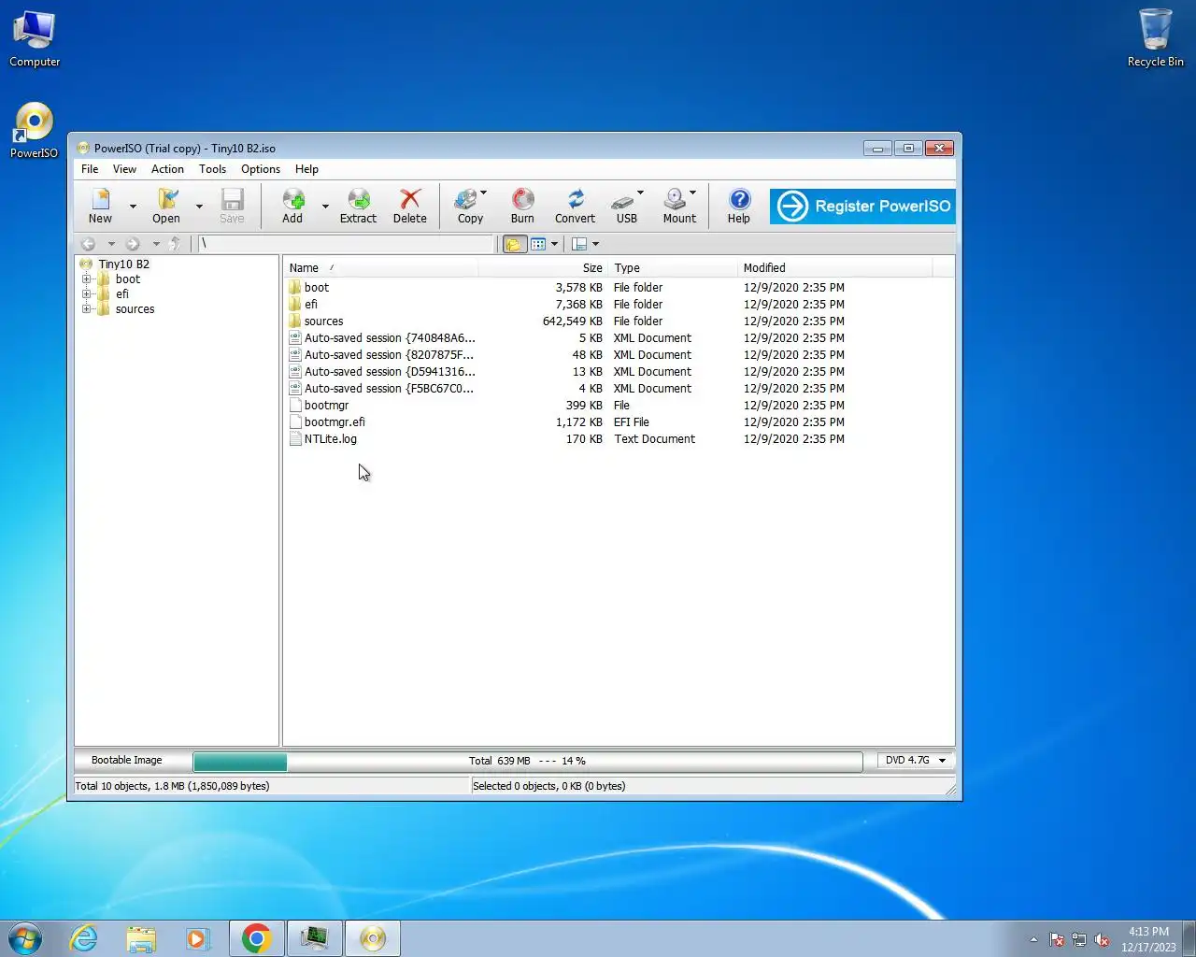Open the New button dropdown arrow
Screen dimensions: 1196x957
coord(133,206)
